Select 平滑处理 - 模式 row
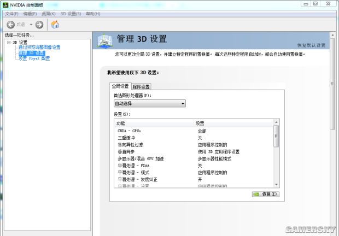 [x=194, y=173]
